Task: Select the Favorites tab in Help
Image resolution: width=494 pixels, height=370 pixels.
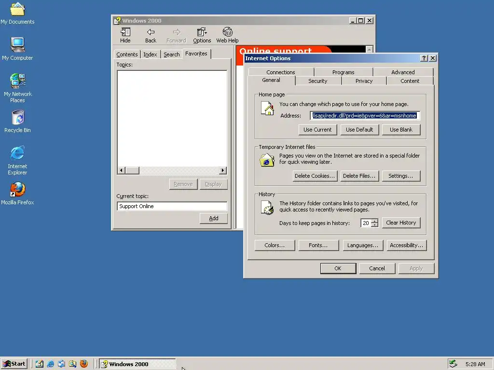Action: click(196, 53)
